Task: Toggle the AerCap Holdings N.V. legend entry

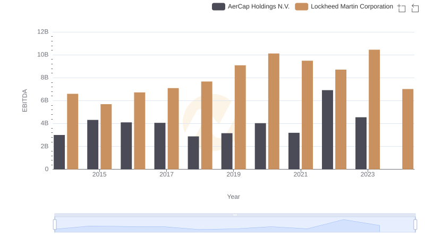Action: [x=251, y=6]
